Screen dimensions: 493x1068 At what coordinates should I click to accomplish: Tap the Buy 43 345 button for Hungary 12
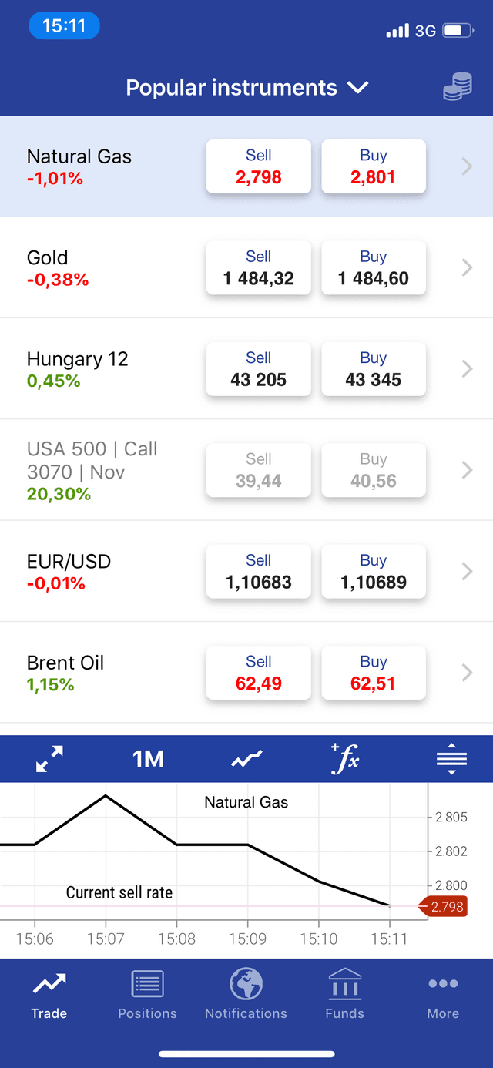(373, 368)
